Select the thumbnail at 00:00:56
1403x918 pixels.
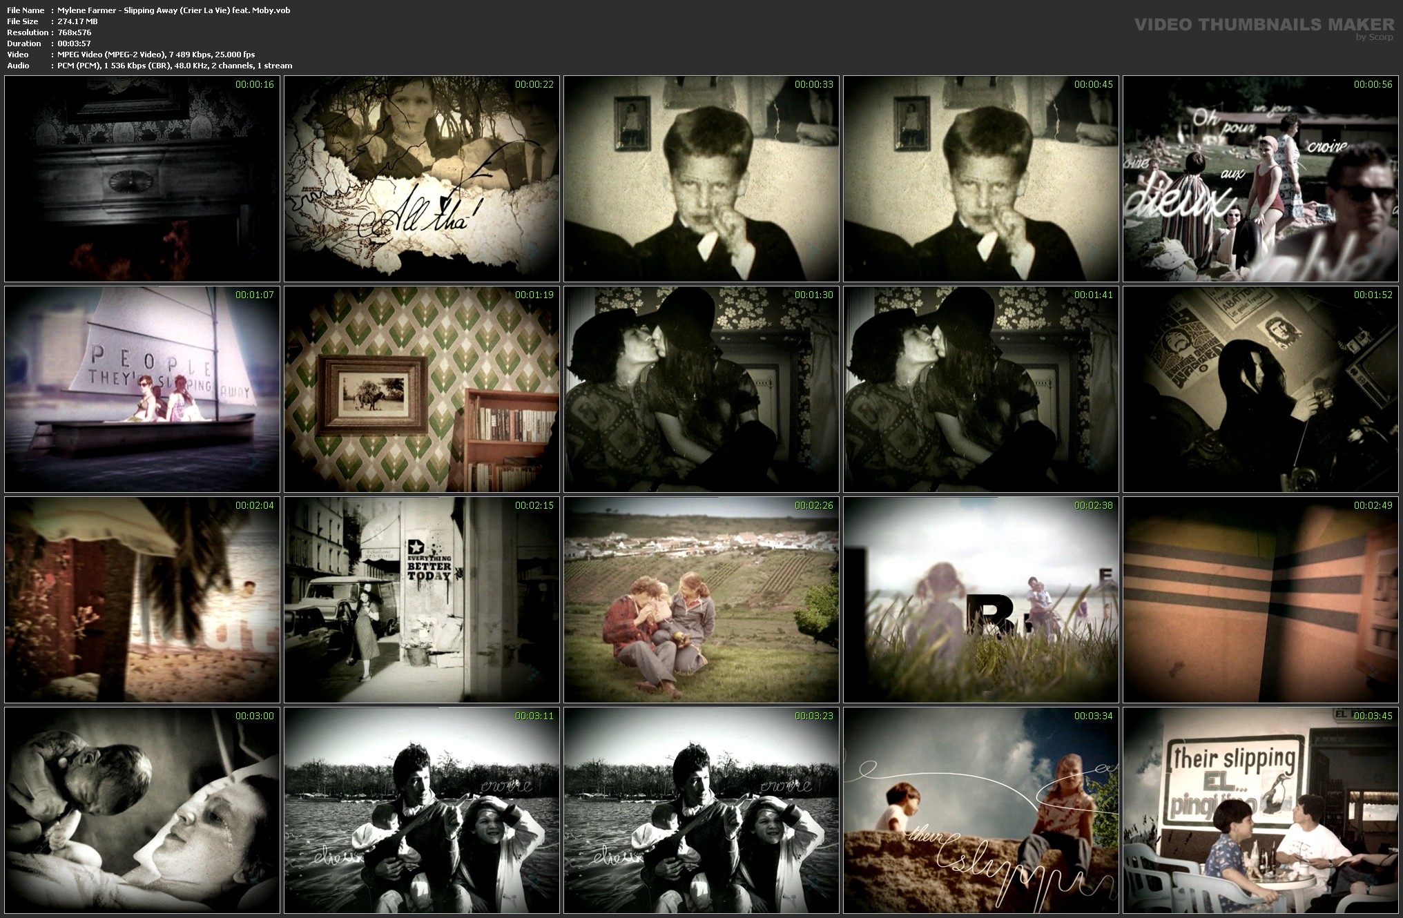click(1261, 179)
